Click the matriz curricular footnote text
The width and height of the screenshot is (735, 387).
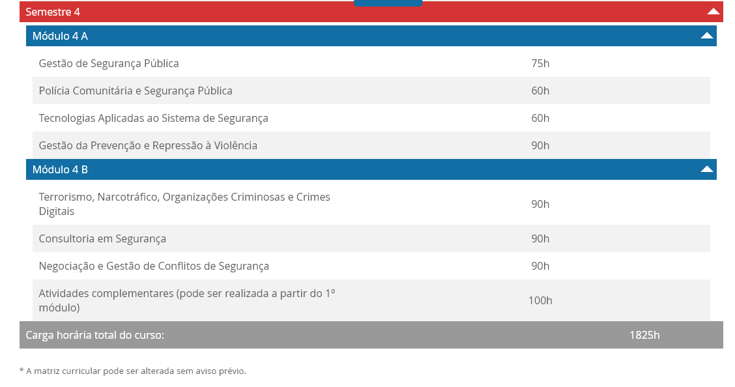[133, 371]
